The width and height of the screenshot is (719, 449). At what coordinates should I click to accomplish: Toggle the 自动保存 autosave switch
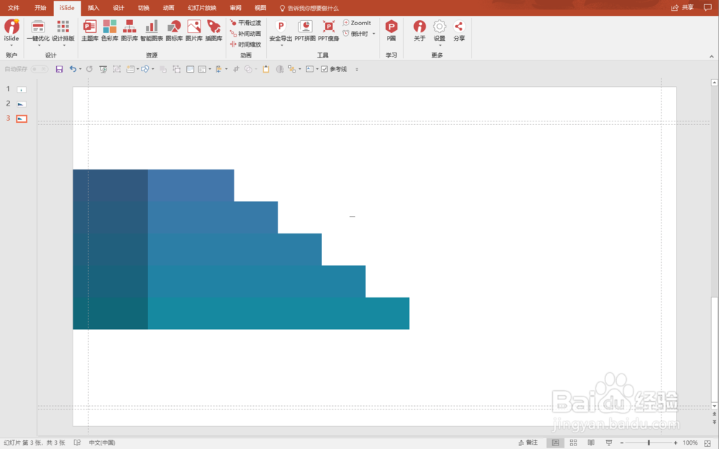[x=40, y=69]
